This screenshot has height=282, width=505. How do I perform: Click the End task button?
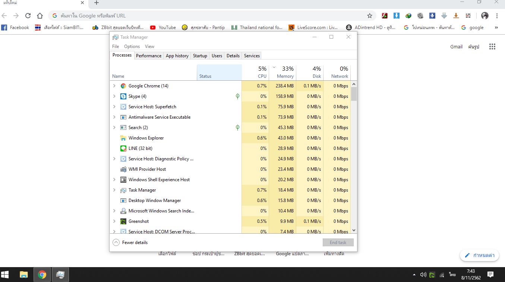click(x=338, y=243)
